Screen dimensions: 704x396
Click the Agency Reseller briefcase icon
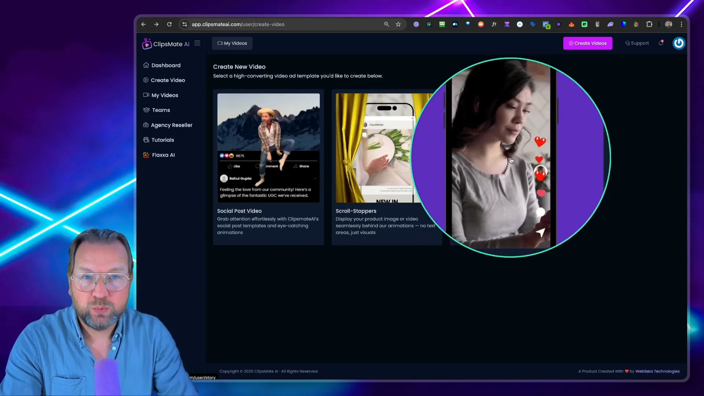(x=146, y=125)
